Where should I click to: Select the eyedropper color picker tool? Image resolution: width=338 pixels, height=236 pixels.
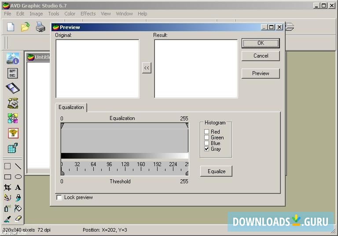[7, 219]
